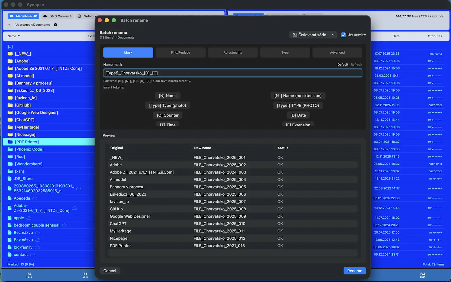The height and width of the screenshot is (282, 451).
Task: Open the Adjustments tab
Action: click(233, 53)
